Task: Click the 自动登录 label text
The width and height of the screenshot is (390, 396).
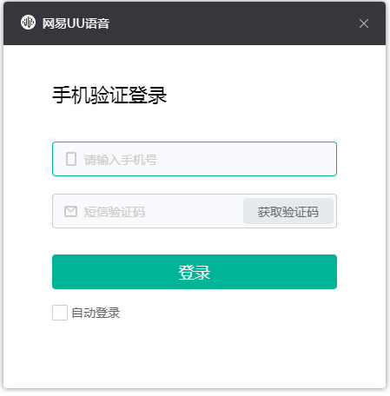Action: pyautogui.click(x=96, y=313)
